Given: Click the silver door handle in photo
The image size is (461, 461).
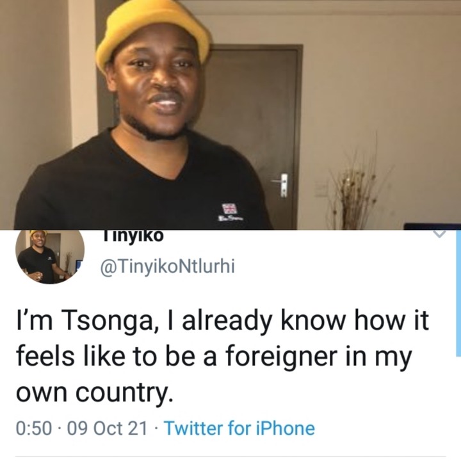Looking at the screenshot, I should (281, 184).
